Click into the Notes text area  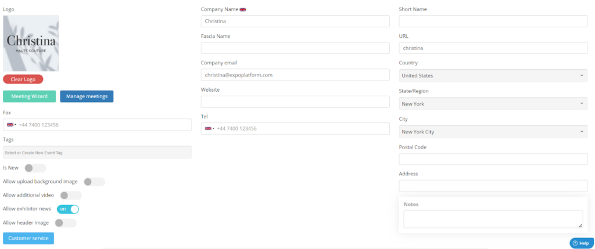tap(493, 219)
